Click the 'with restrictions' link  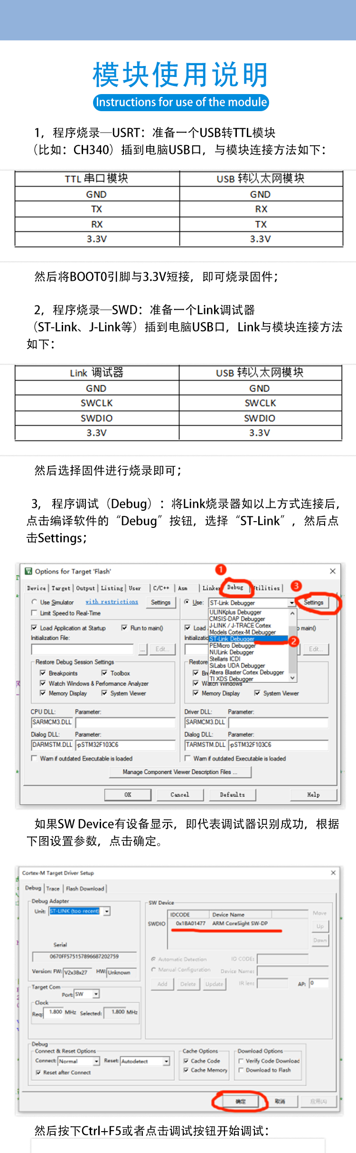[112, 601]
